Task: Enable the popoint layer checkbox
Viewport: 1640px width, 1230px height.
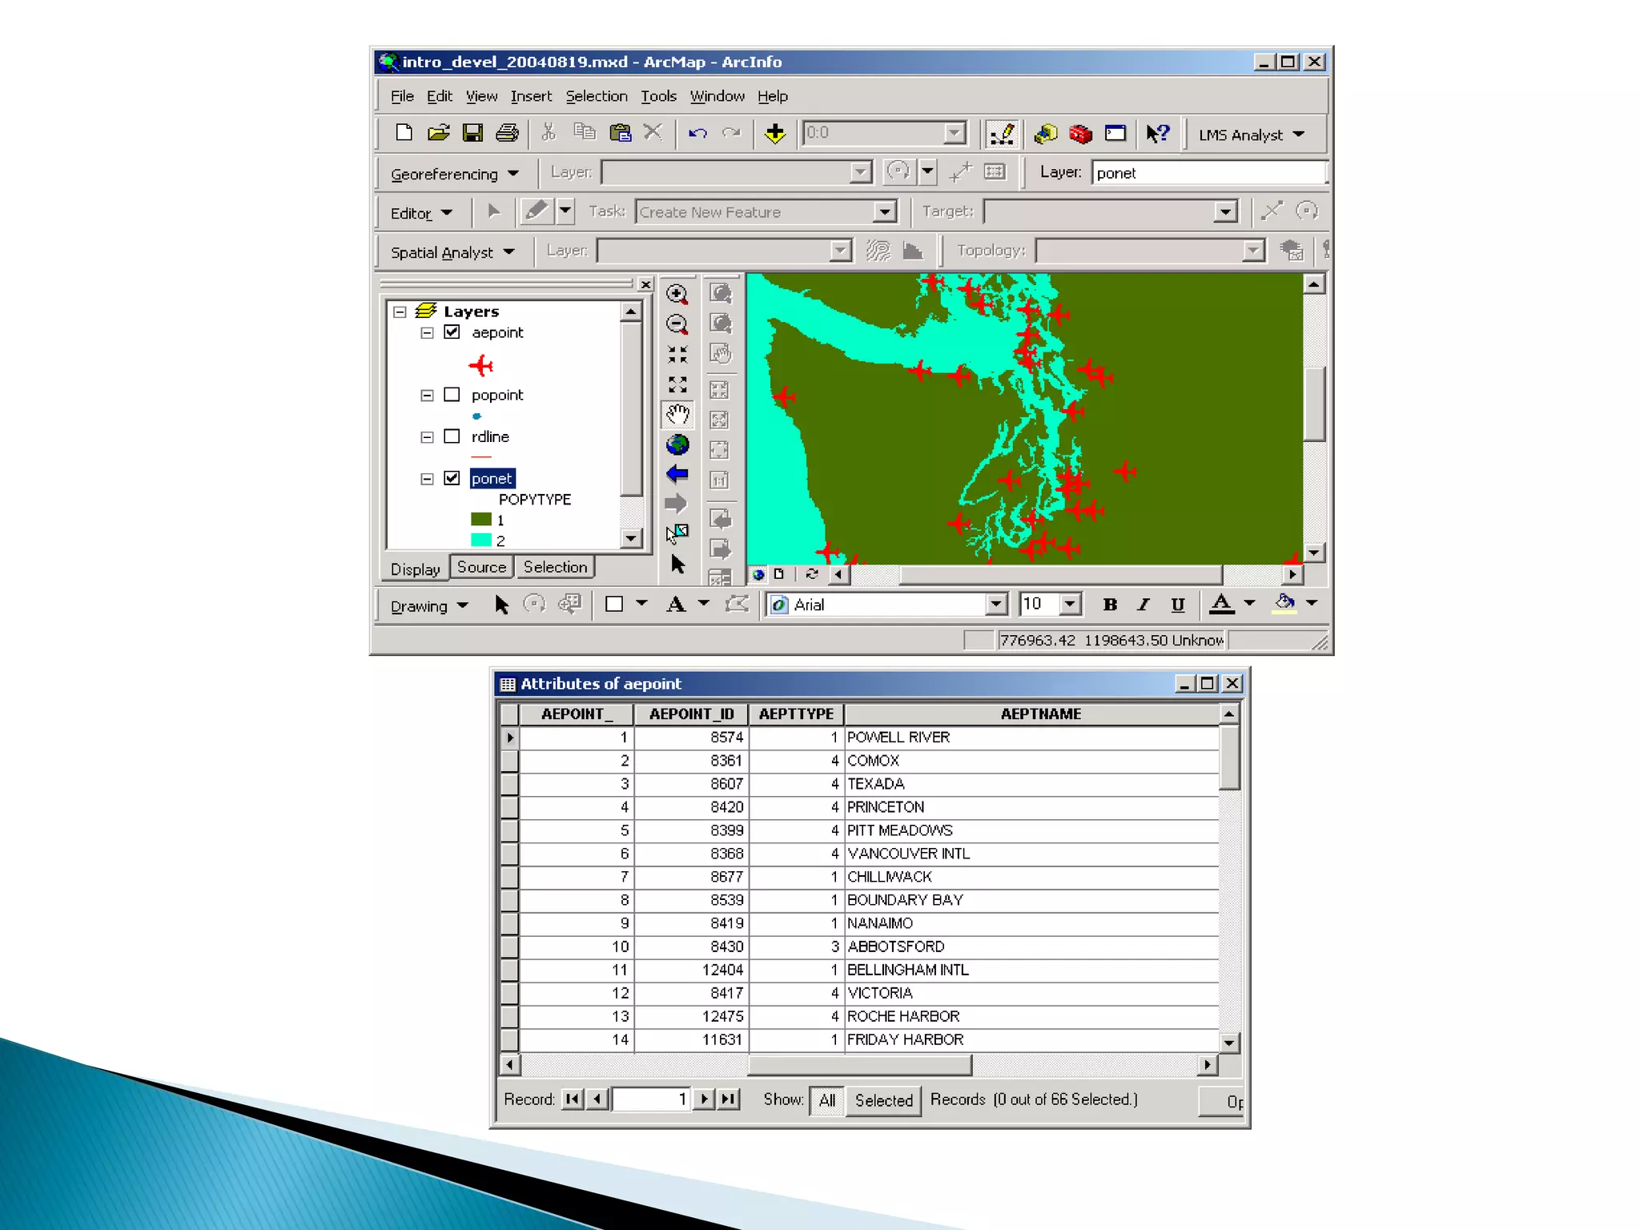Action: [452, 395]
